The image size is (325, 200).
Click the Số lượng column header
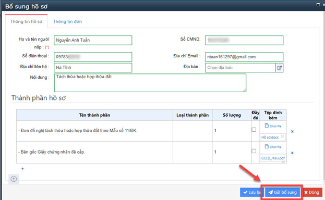coord(232,115)
